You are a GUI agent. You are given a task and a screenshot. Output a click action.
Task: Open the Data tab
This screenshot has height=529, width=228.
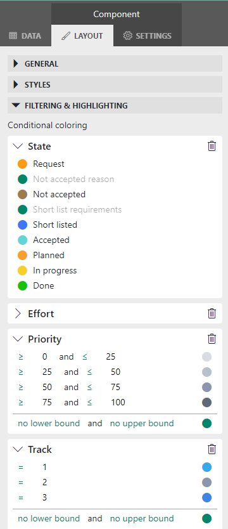(25, 36)
